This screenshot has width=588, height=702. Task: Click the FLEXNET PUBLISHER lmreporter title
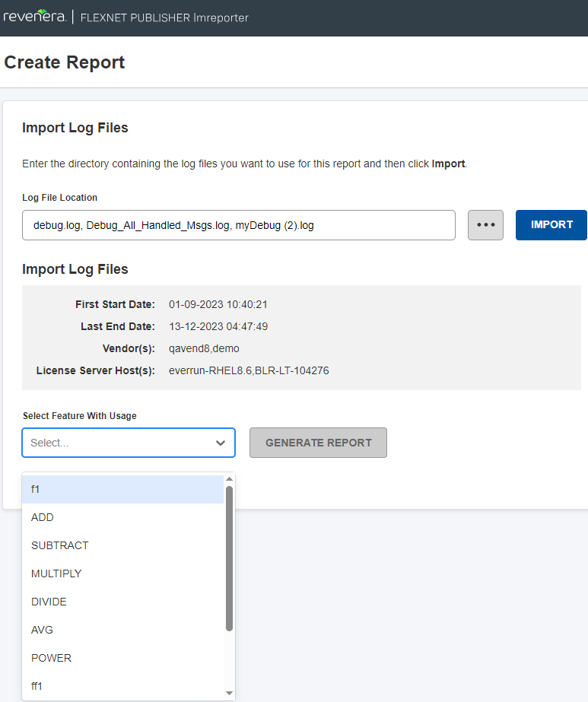[164, 17]
